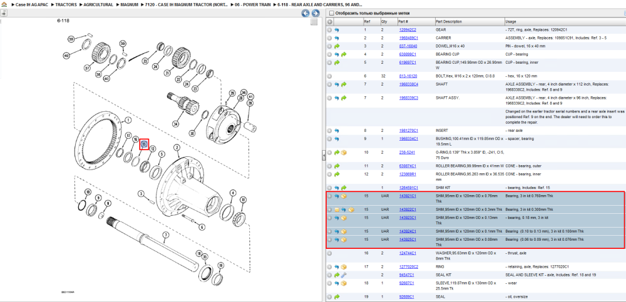
Task: Toggle selection circle for SEAL KIT row
Action: (330, 275)
